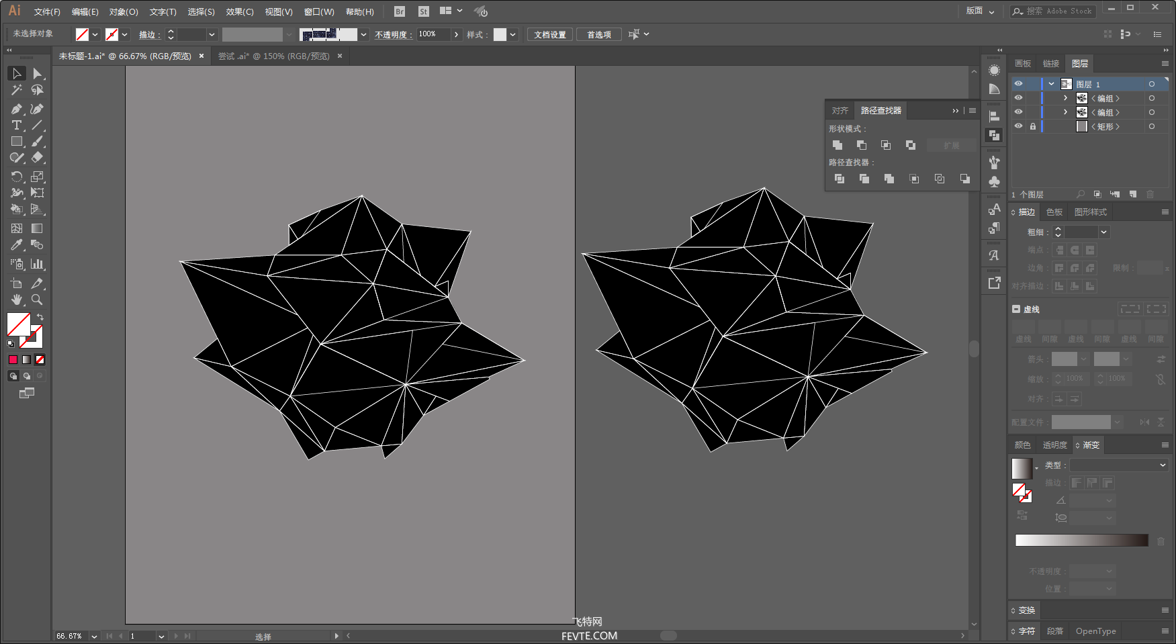Viewport: 1176px width, 644px height.
Task: Swap fill and stroke colors
Action: pyautogui.click(x=40, y=317)
